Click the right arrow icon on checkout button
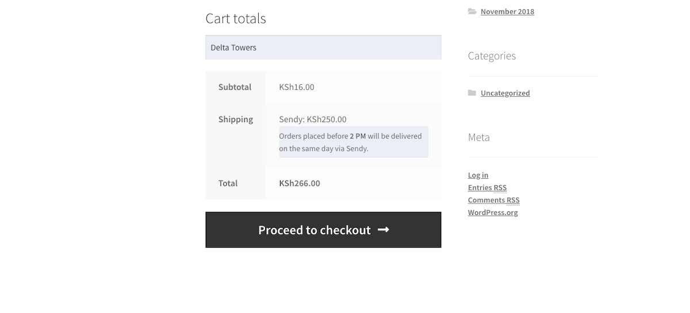Viewport: 690px width, 313px height. pos(384,230)
